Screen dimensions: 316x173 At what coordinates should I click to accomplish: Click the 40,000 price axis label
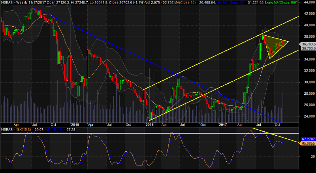click(x=309, y=25)
